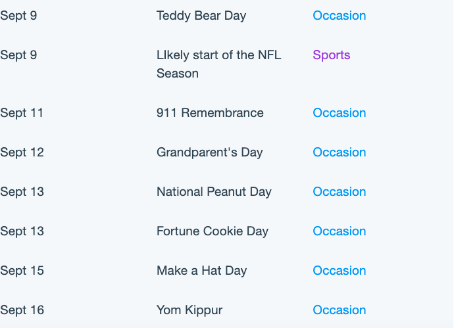Image resolution: width=454 pixels, height=328 pixels.
Task: Select the Sept 15 date cell
Action: click(x=22, y=271)
